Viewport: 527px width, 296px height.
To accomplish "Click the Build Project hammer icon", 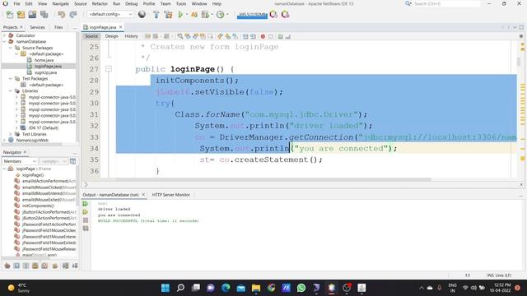I will pyautogui.click(x=156, y=15).
